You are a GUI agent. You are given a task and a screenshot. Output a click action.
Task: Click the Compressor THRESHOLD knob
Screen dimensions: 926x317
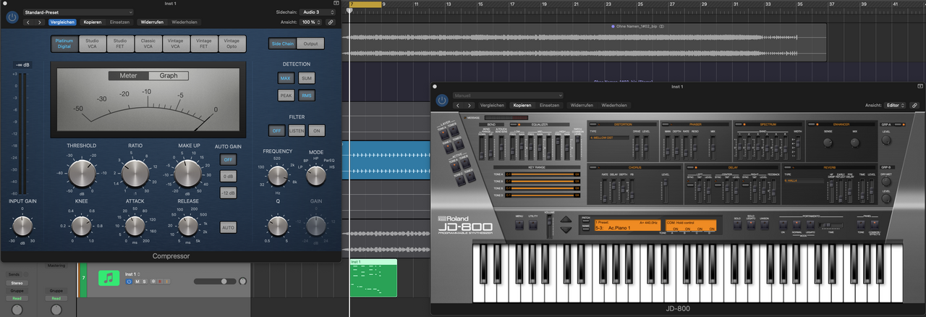[81, 173]
